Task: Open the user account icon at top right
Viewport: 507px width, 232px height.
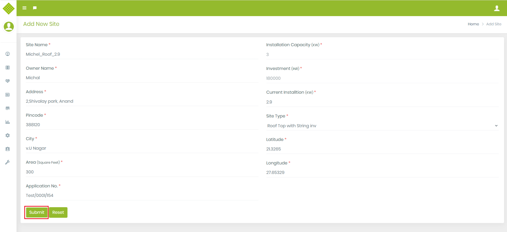Action: [x=497, y=8]
